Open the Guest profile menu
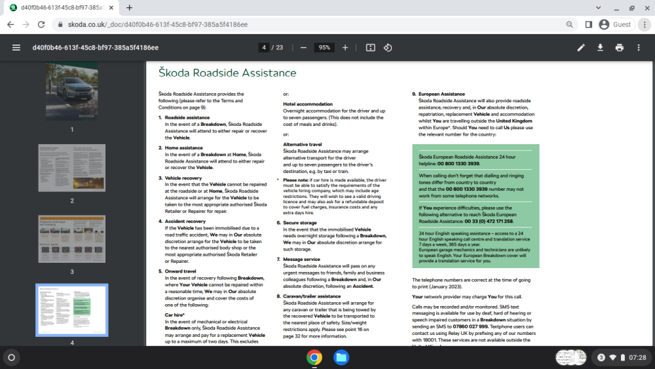 pyautogui.click(x=615, y=25)
